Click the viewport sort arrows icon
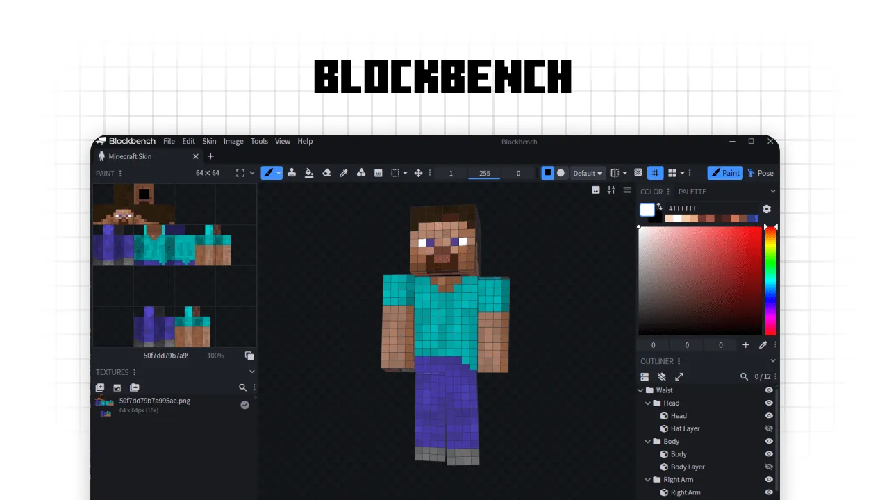889x500 pixels. (611, 190)
